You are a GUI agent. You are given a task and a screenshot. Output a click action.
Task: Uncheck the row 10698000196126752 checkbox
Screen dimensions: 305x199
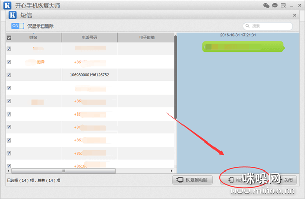[x=9, y=75]
